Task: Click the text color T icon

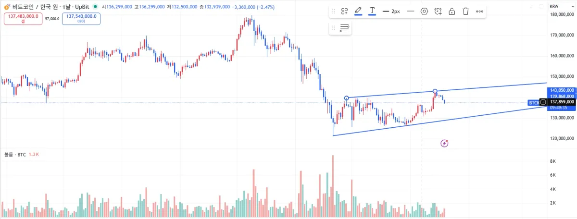Action: tap(372, 12)
